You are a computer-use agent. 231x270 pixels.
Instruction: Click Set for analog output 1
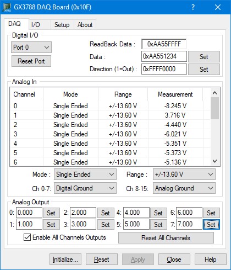(x=51, y=225)
